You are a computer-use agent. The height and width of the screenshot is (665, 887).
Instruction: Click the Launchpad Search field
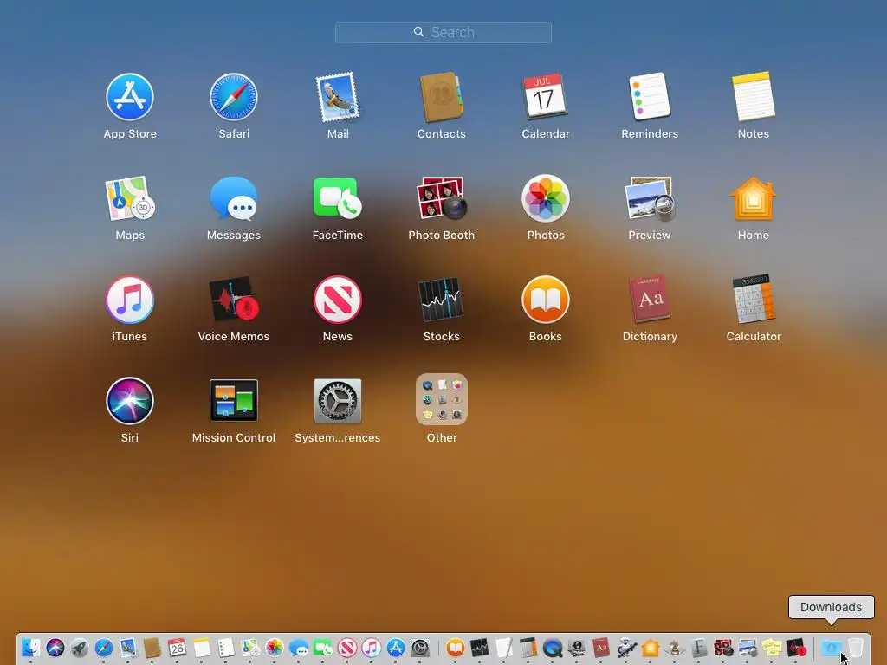(x=443, y=32)
